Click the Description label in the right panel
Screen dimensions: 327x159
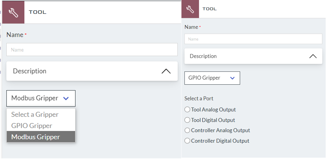[203, 56]
